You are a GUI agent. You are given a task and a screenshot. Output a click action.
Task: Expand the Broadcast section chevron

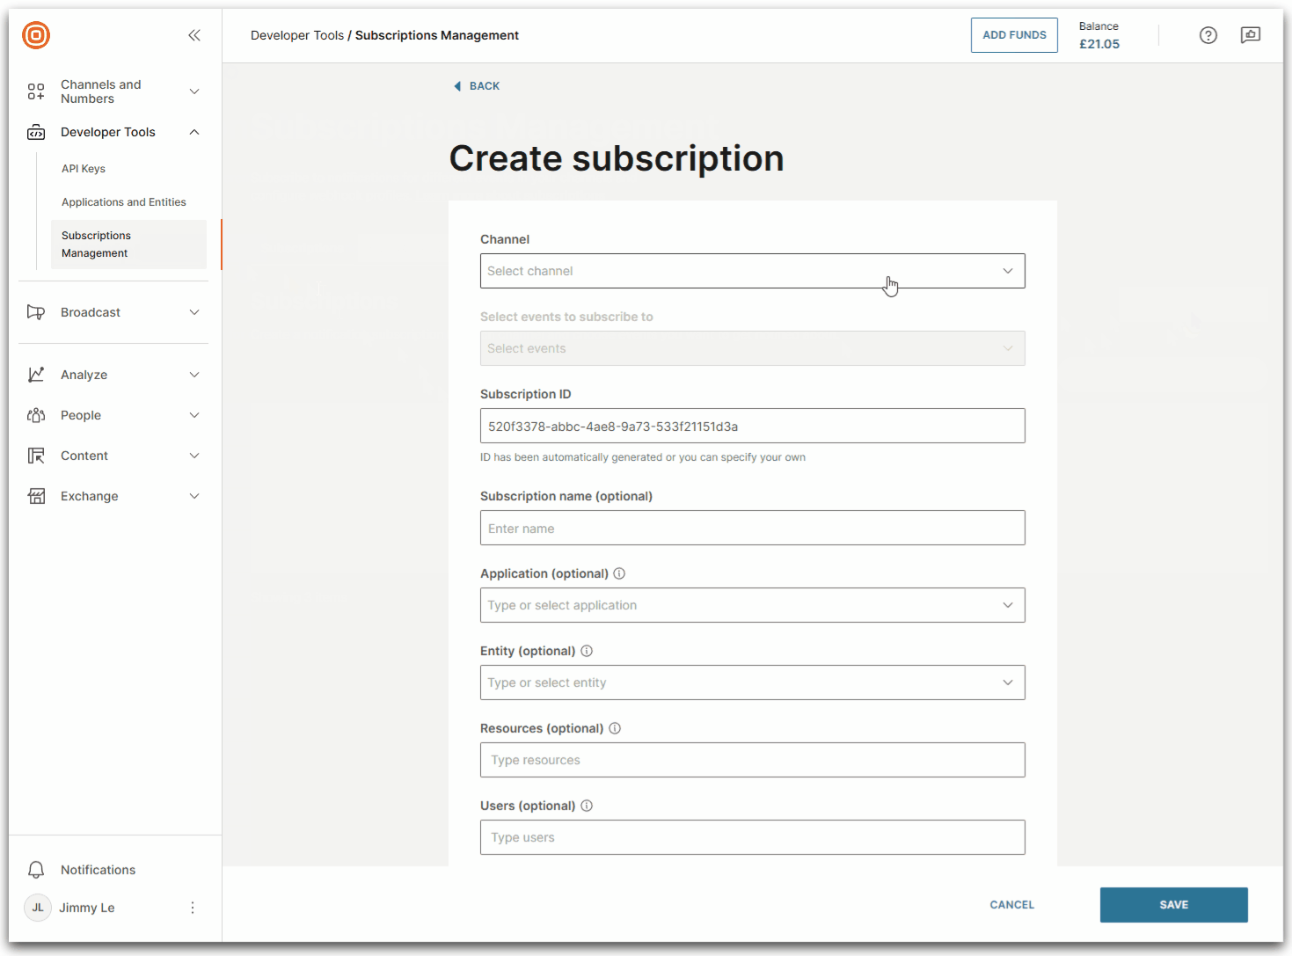click(194, 312)
